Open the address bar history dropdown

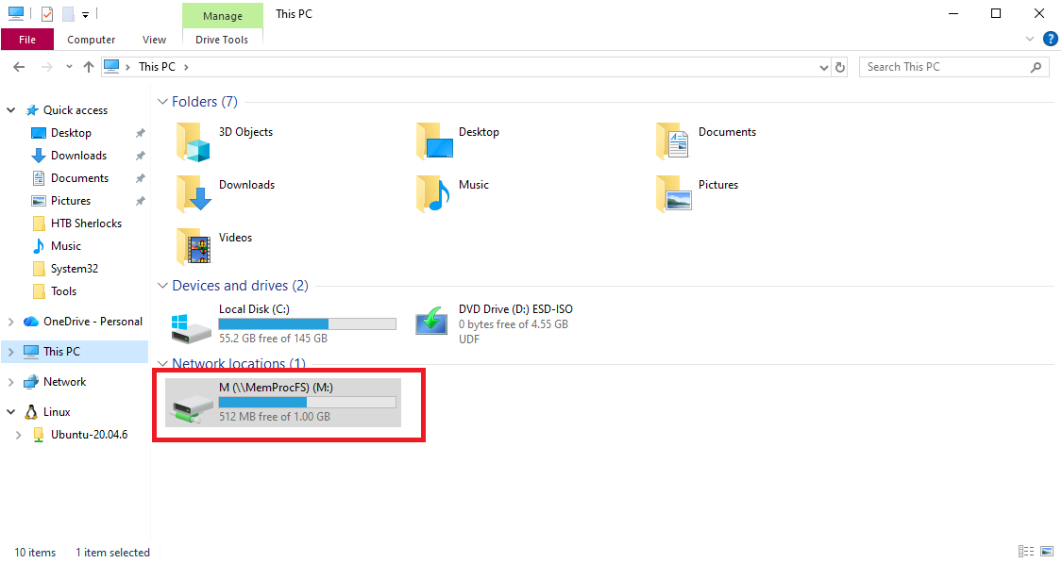tap(824, 67)
